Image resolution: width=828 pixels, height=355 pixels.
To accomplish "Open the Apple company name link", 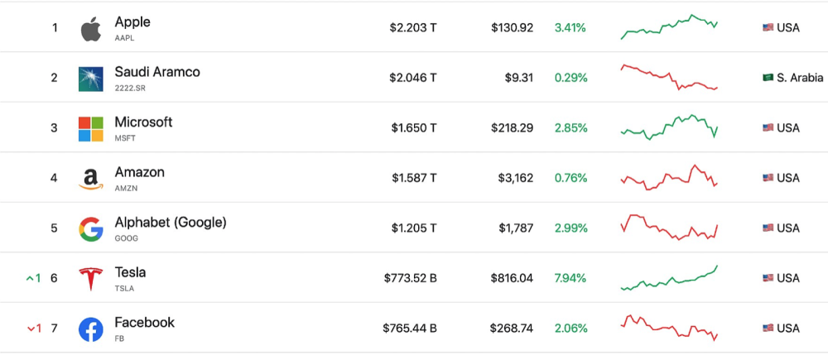I will [x=132, y=22].
